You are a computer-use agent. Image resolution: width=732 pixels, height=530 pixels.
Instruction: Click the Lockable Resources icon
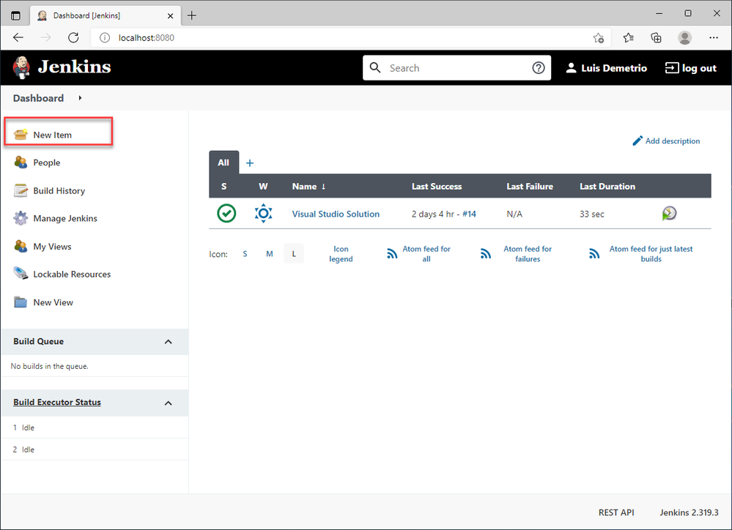click(21, 274)
